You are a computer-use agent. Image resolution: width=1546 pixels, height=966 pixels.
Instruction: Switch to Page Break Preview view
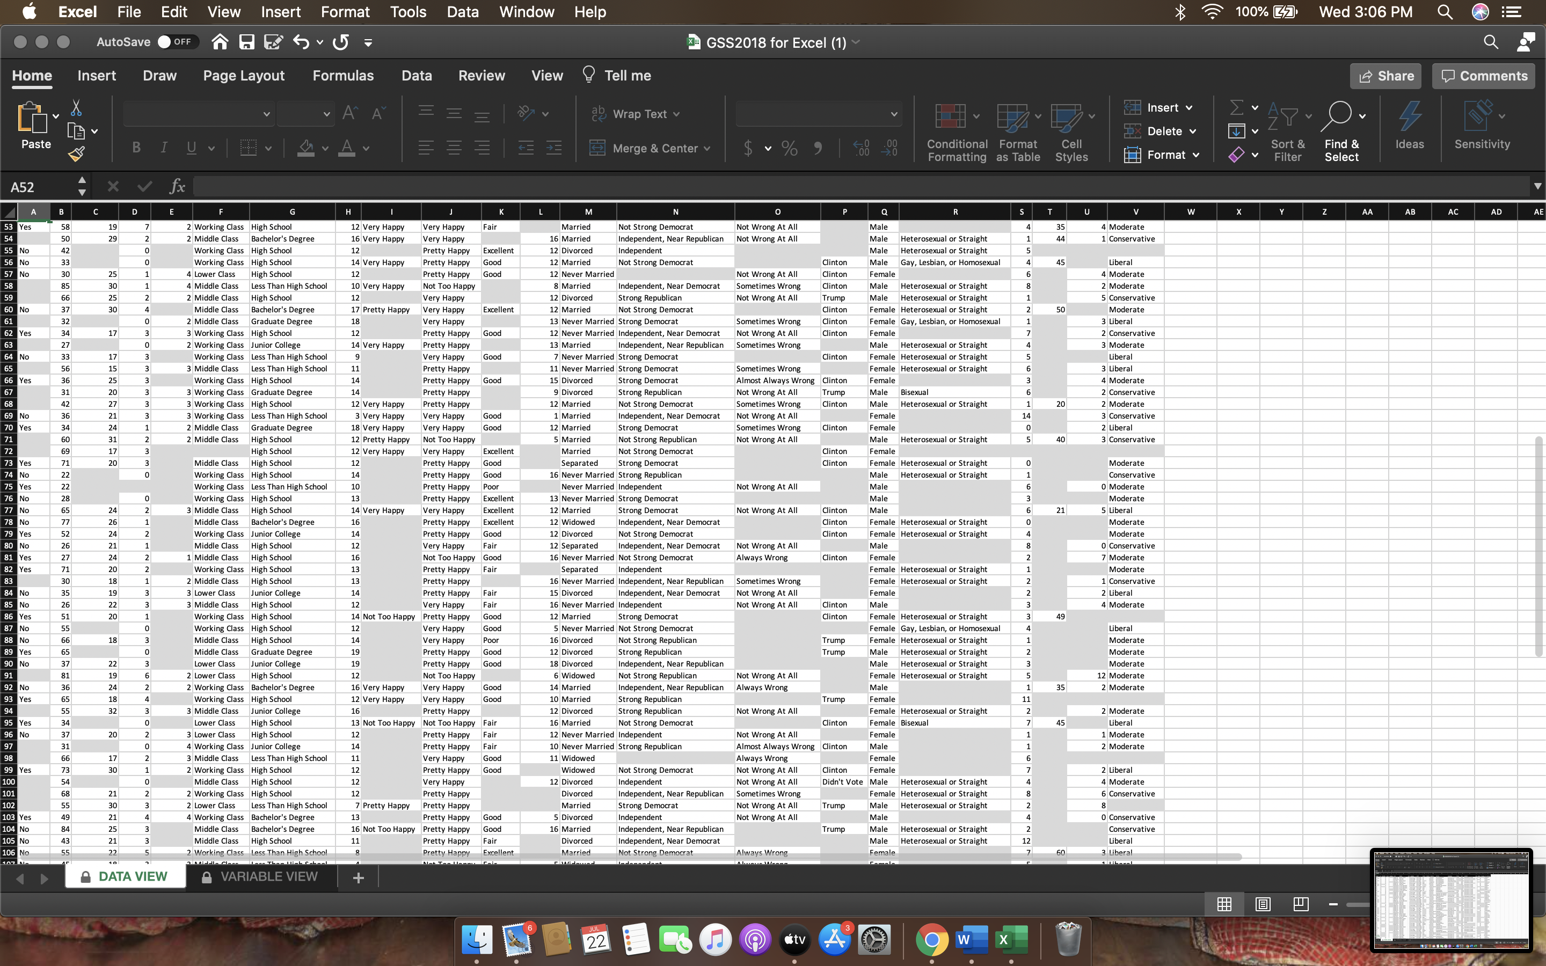[x=1300, y=904]
